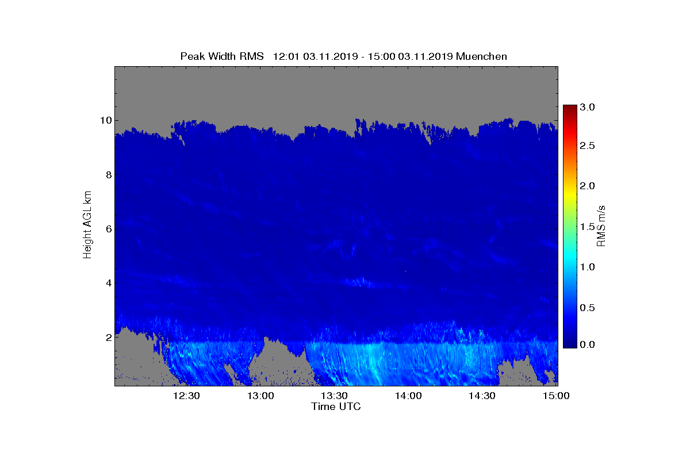Screen dimensions: 690x460
Task: Click the 15:00 time tick label
Action: 555,396
